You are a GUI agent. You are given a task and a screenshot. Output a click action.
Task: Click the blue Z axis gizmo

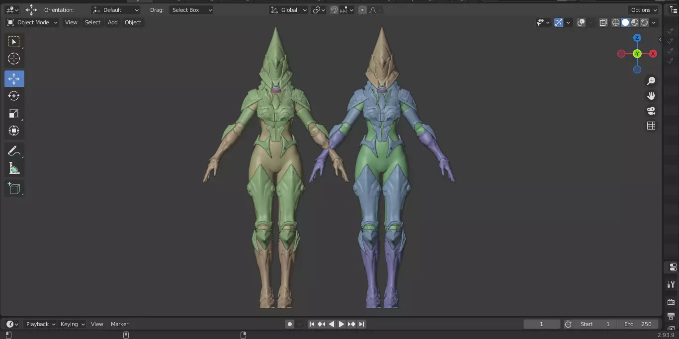637,38
